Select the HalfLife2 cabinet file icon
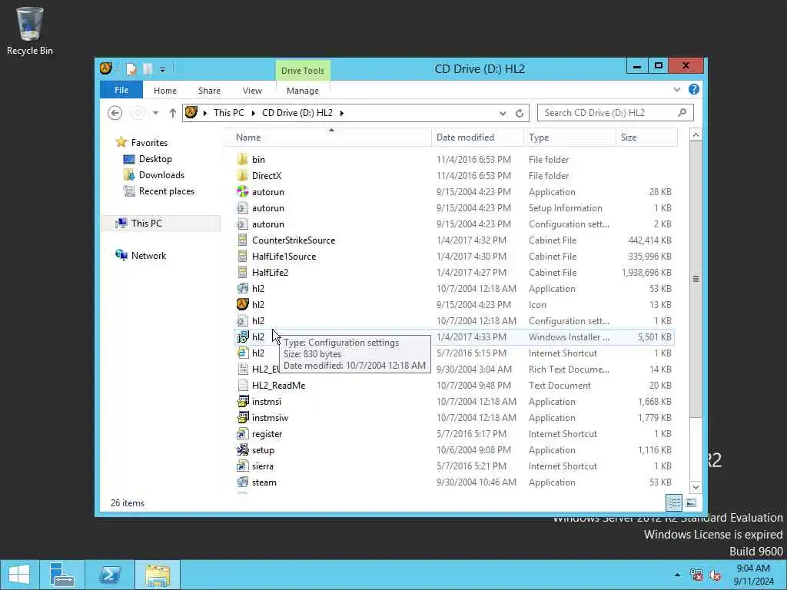The width and height of the screenshot is (787, 590). 242,273
